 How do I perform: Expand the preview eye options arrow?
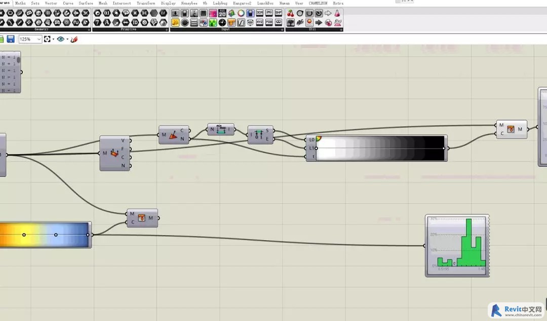(x=67, y=39)
